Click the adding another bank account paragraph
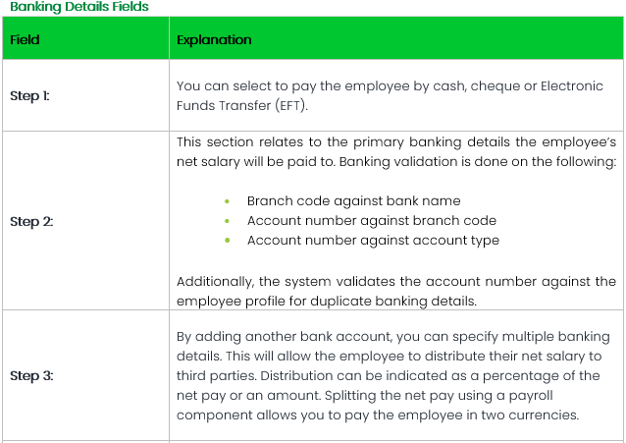 (395, 376)
